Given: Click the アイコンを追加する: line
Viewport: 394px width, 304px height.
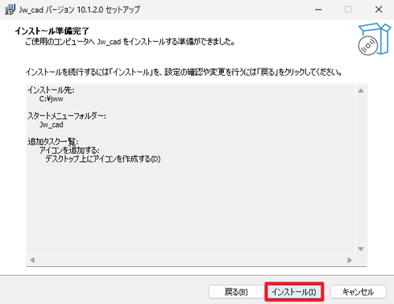Looking at the screenshot, I should 69,150.
